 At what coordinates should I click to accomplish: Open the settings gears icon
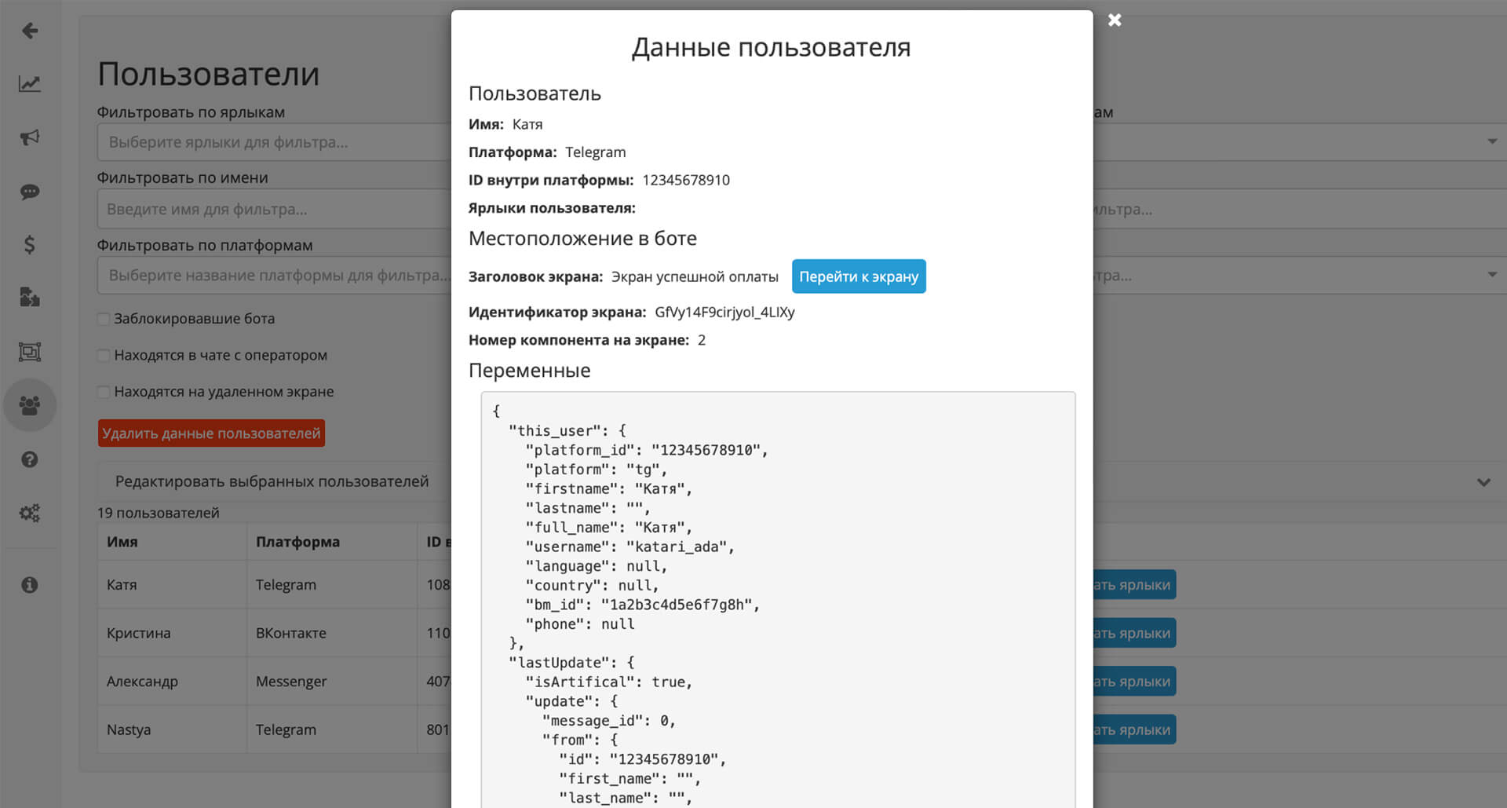click(30, 513)
